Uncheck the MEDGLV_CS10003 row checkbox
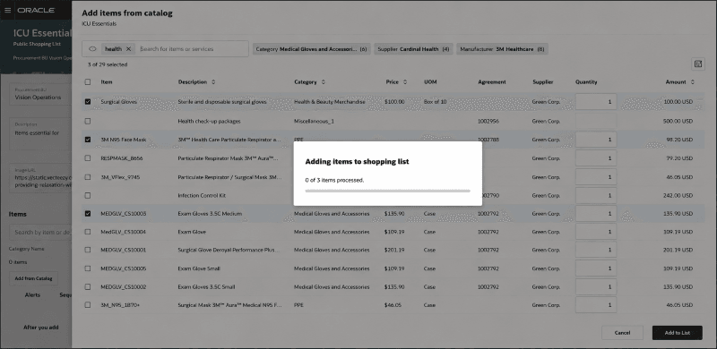 coord(88,213)
